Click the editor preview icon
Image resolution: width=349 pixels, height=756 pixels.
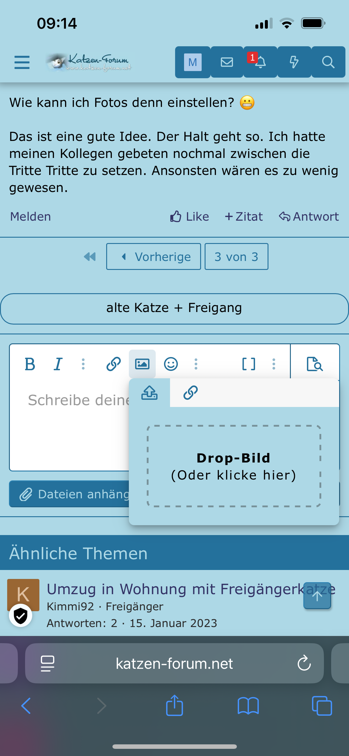315,364
